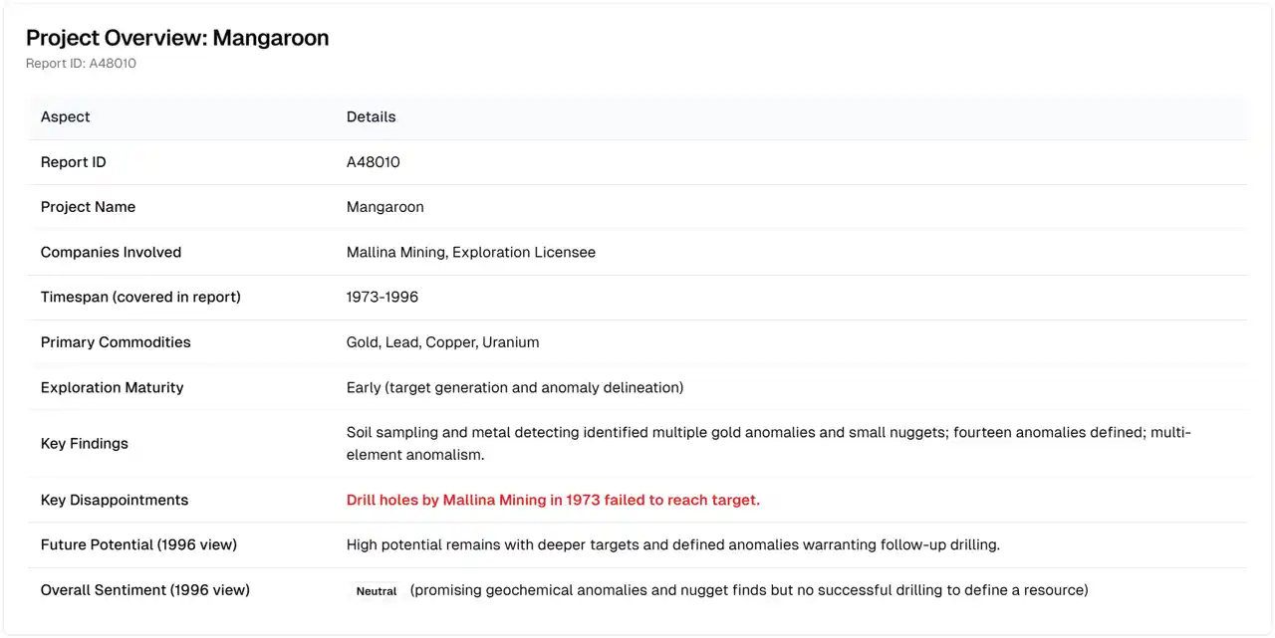Image resolution: width=1275 pixels, height=638 pixels.
Task: Click the 'Project Overview: Mangaroon' heading
Action: [177, 38]
